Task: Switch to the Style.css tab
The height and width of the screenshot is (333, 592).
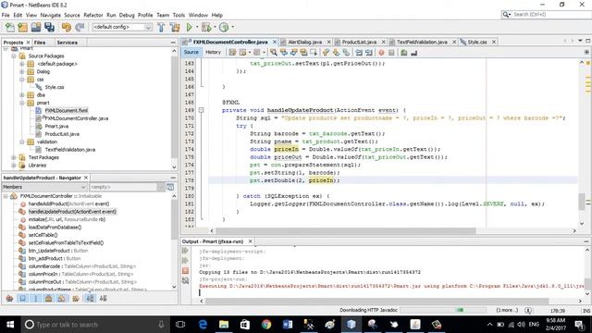Action: [477, 42]
